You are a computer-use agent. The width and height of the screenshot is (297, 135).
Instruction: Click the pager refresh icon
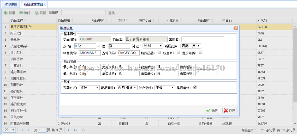point(83,130)
